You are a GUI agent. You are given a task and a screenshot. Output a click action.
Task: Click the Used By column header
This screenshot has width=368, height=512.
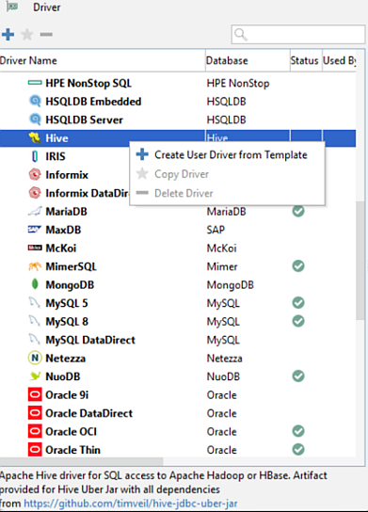pyautogui.click(x=339, y=60)
